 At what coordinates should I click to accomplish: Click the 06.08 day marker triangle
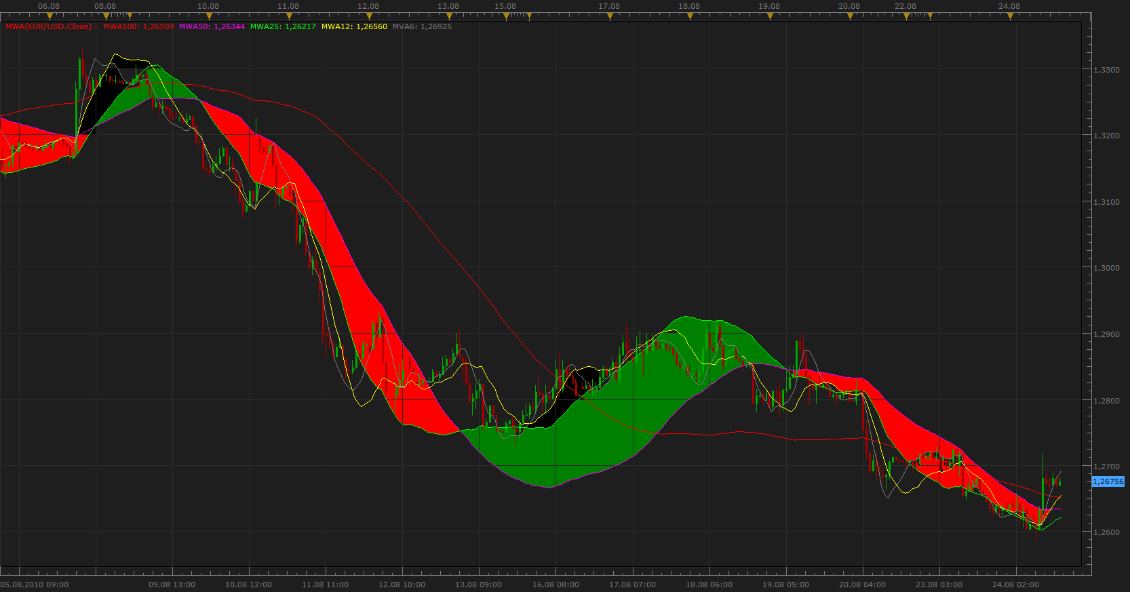[50, 17]
